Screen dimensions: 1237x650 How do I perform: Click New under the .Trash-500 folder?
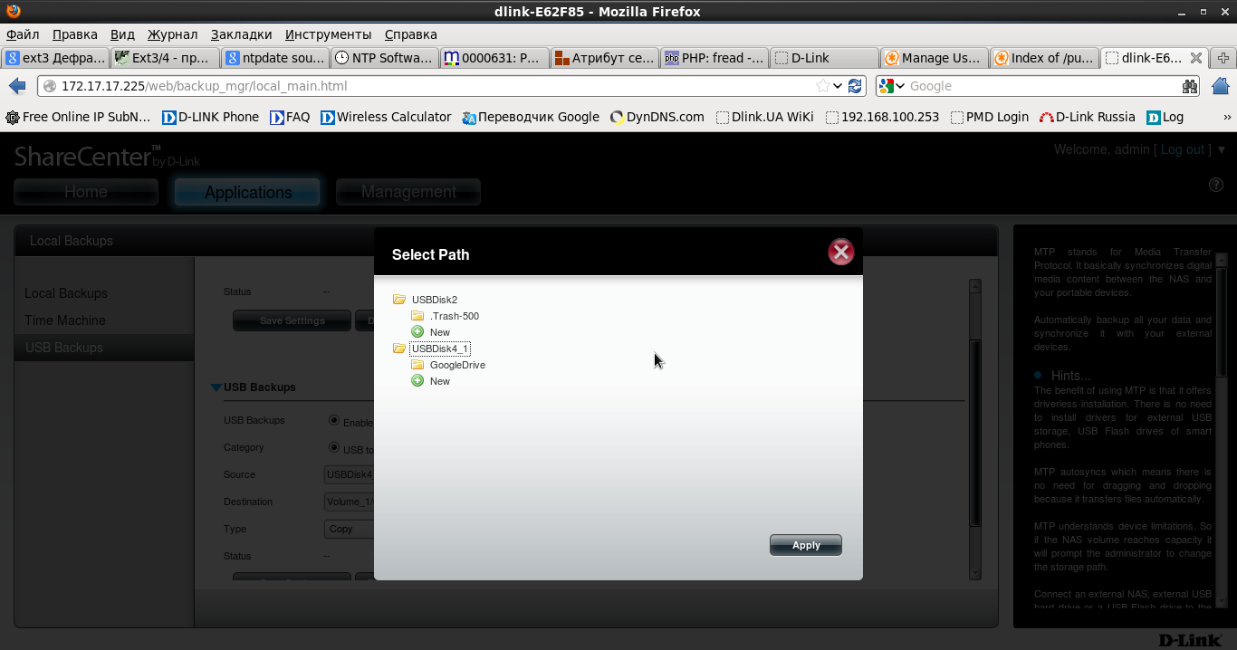[440, 332]
